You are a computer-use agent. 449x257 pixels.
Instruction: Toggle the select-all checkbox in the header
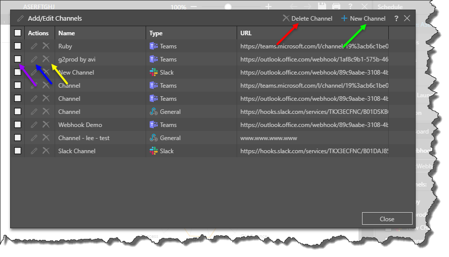tap(18, 33)
